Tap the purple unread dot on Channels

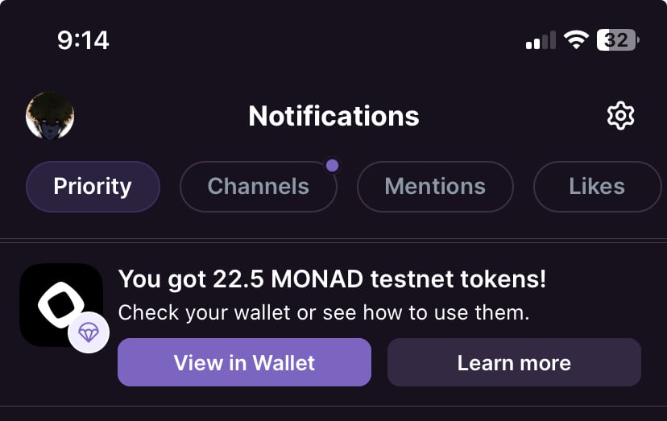click(332, 166)
